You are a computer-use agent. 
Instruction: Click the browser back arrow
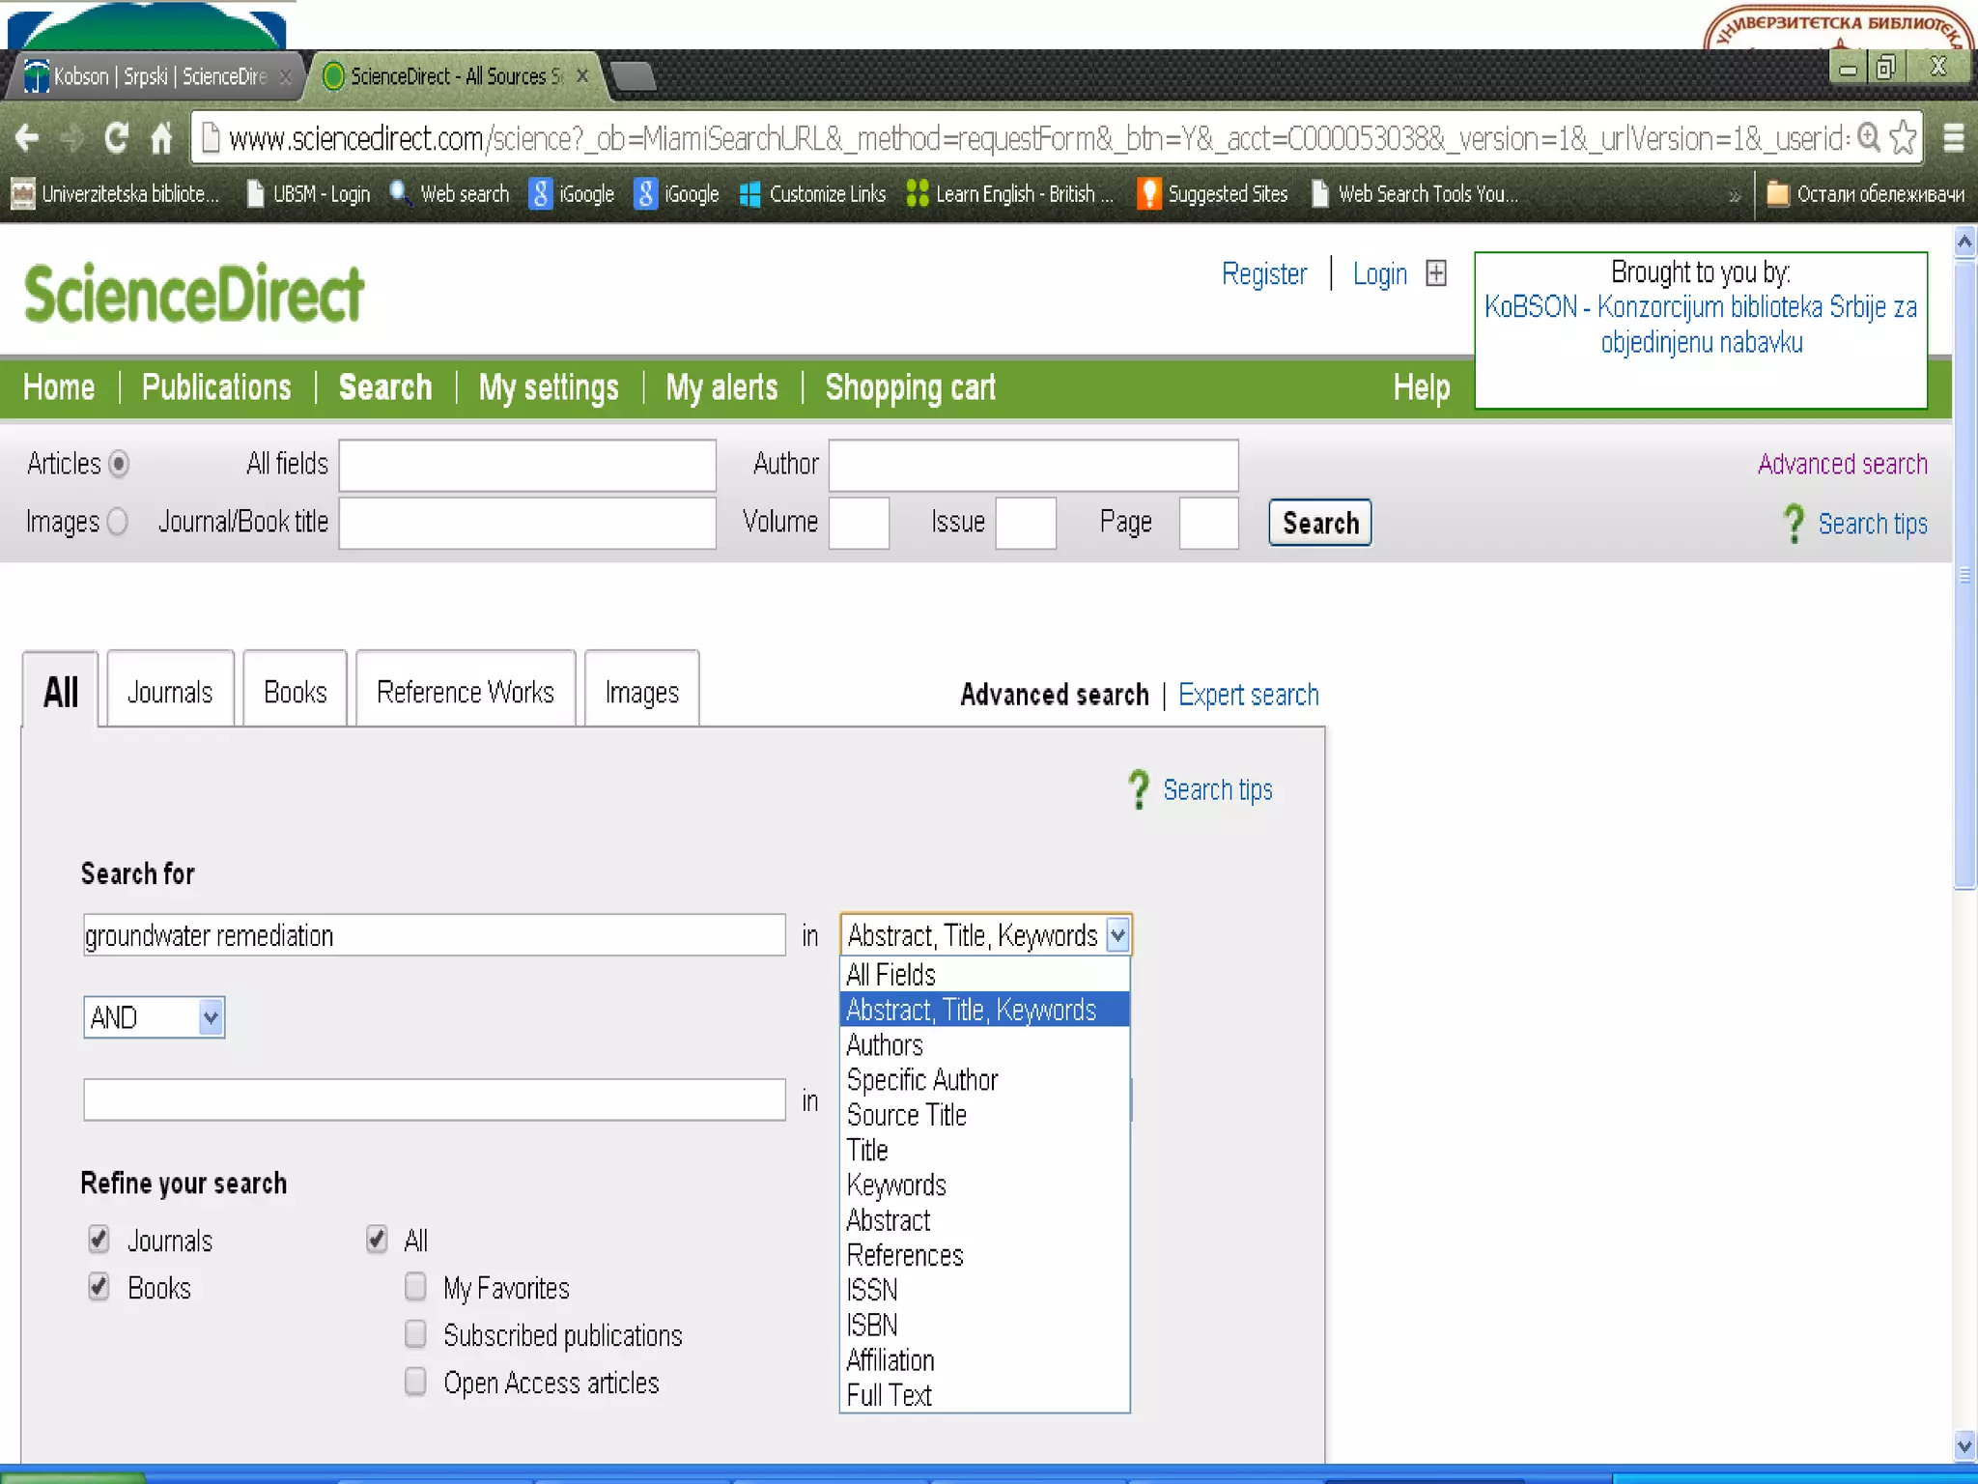27,139
